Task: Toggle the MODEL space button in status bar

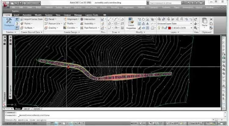Action: 134,123
